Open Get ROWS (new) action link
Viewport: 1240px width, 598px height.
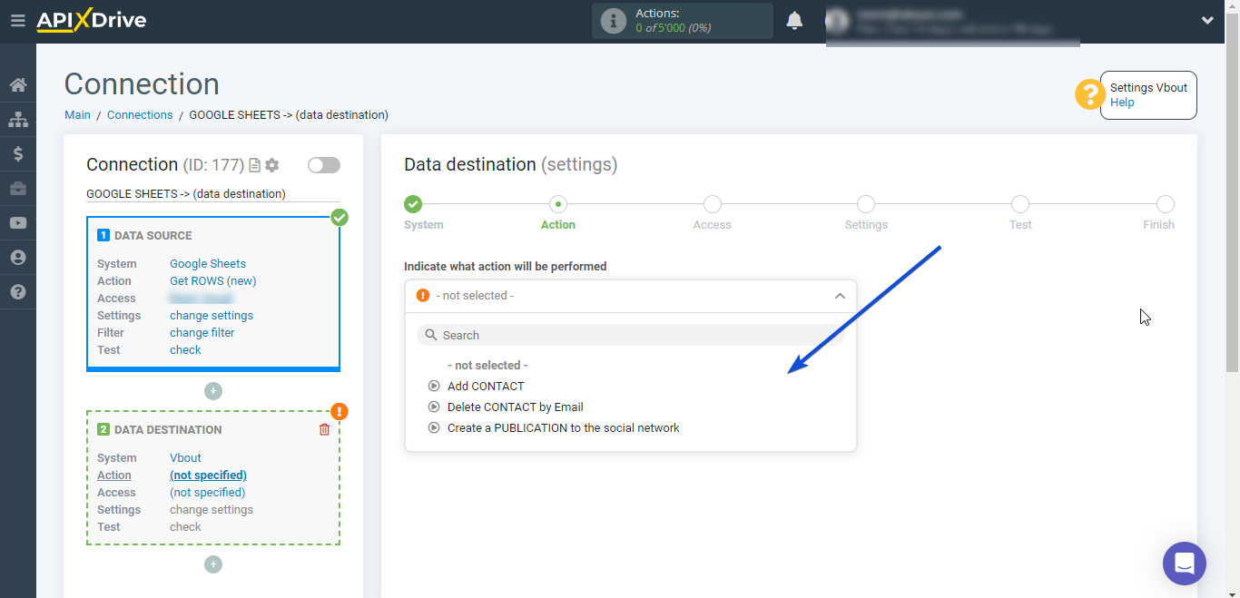213,281
